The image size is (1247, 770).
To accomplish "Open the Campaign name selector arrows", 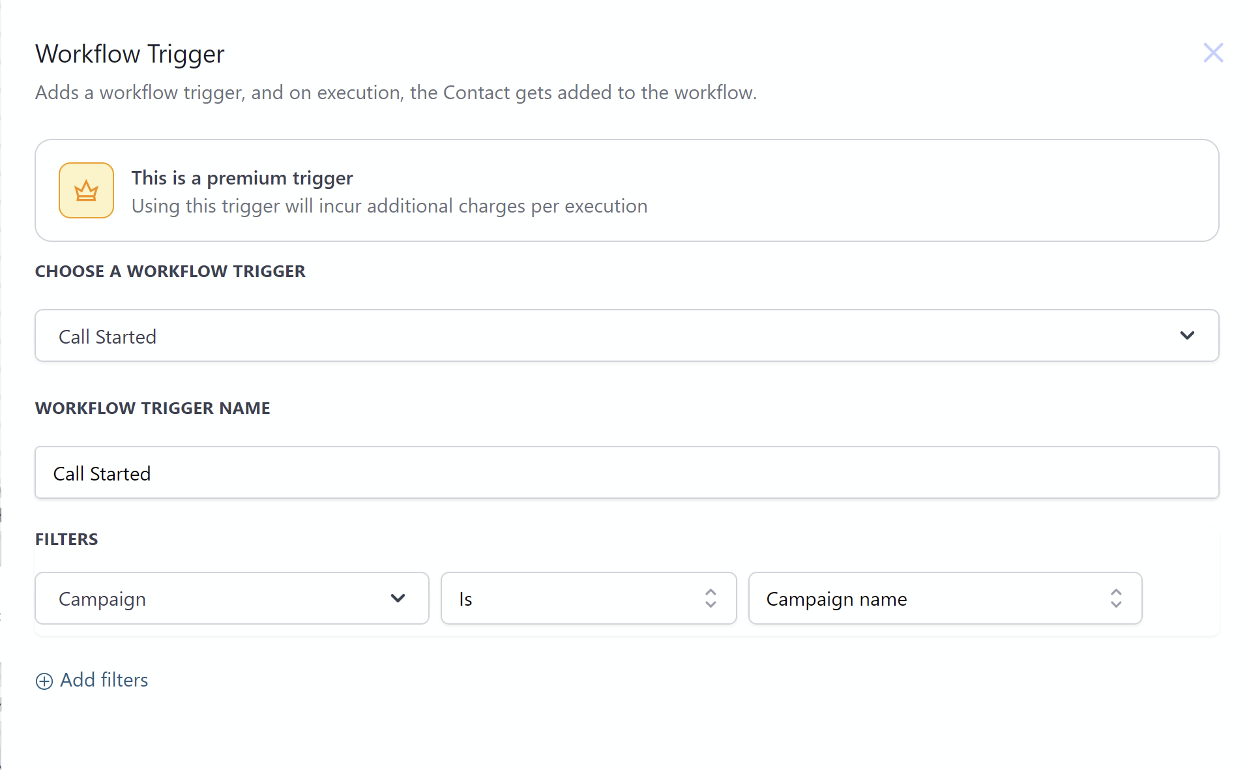I will coord(1116,599).
